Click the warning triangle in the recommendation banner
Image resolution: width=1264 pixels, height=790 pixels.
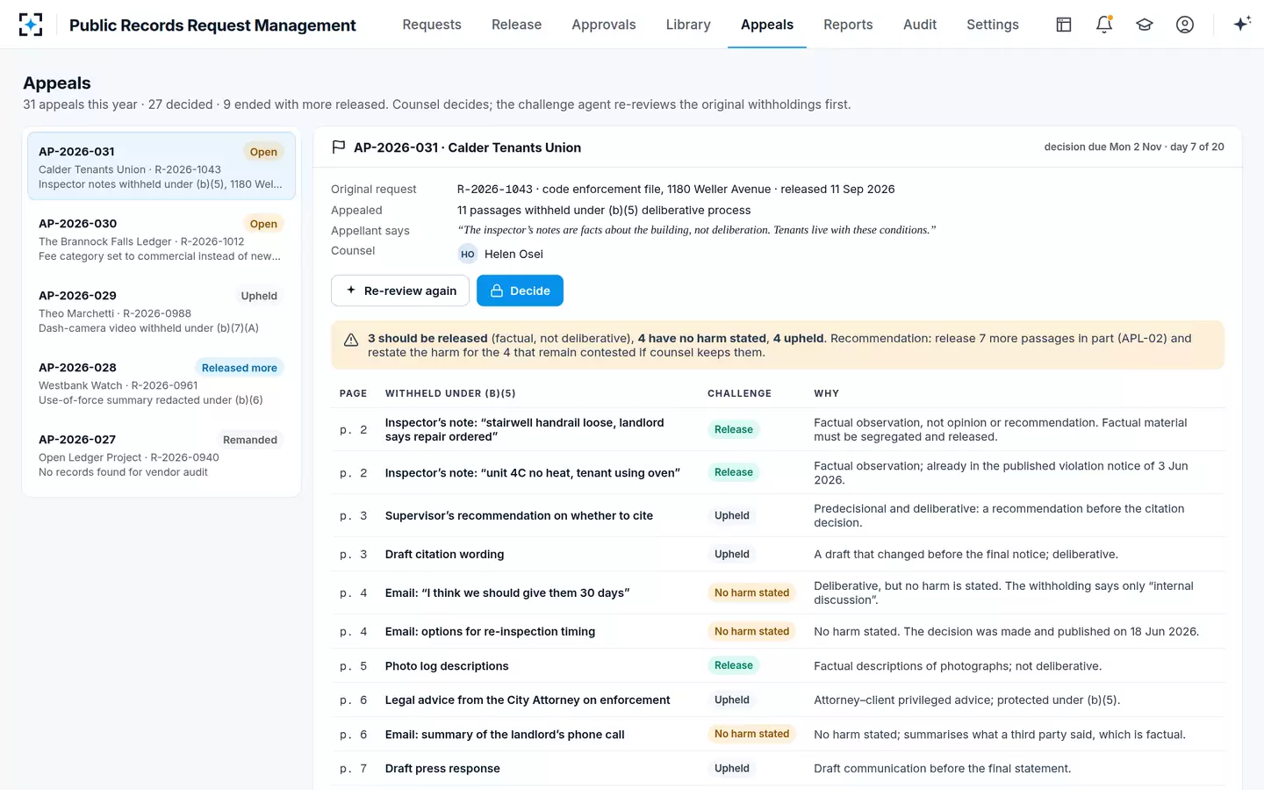click(351, 341)
